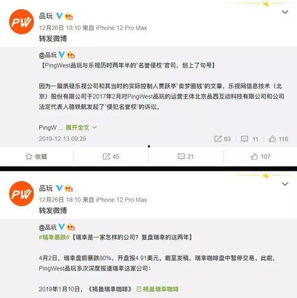Expand the chevron menu on the second post
Image resolution: width=297 pixels, height=298 pixels.
pos(285,184)
